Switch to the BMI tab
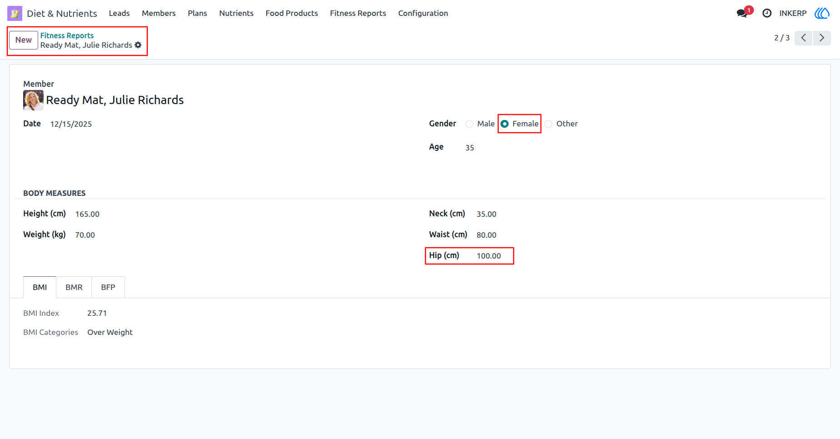 click(x=40, y=287)
